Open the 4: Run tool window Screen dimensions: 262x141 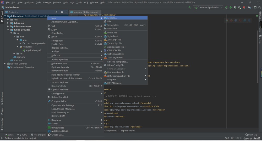pyautogui.click(x=9, y=135)
